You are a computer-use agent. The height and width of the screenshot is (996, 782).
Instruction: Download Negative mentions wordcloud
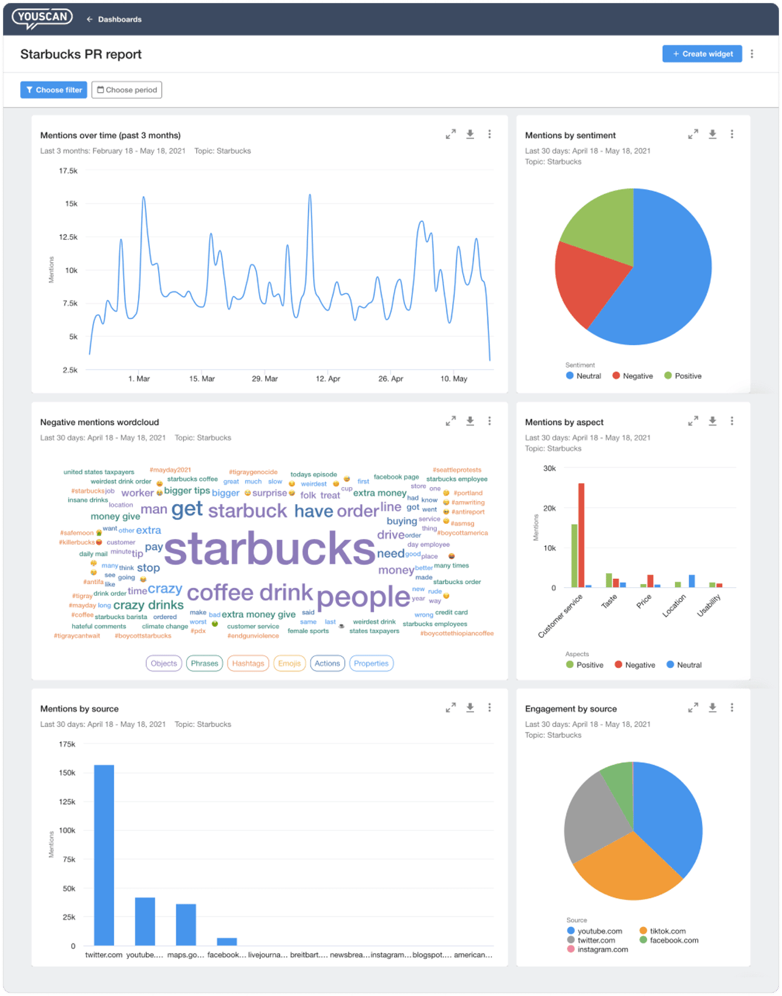pyautogui.click(x=470, y=421)
